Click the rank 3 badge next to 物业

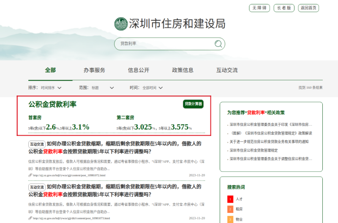click(x=230, y=219)
